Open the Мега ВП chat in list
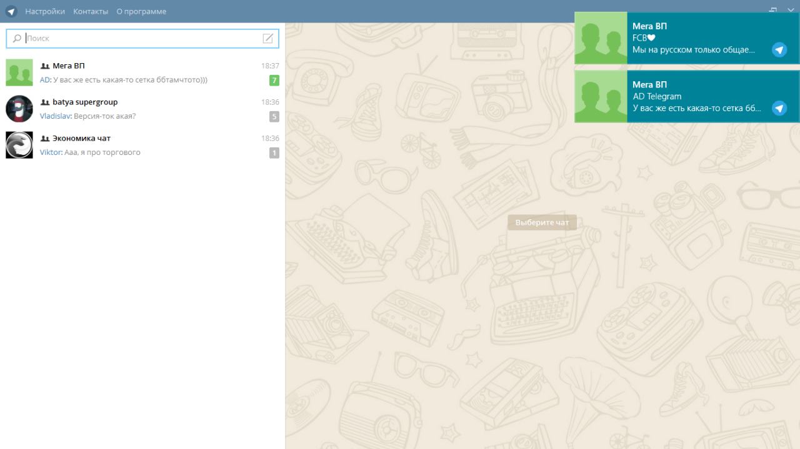 pos(142,72)
